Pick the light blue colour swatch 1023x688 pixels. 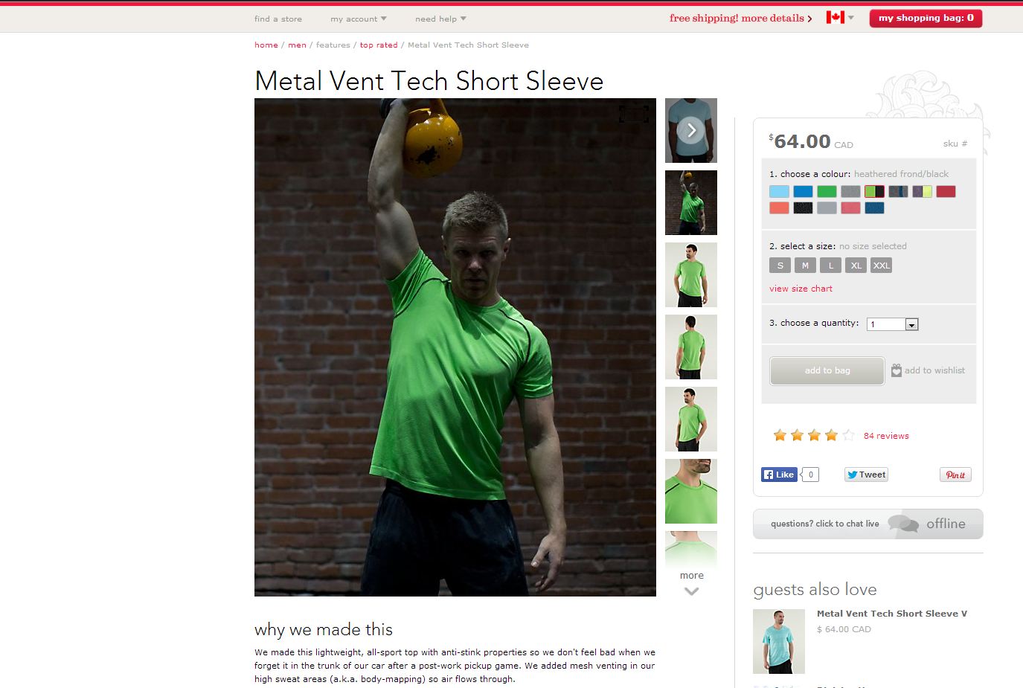[x=779, y=191]
